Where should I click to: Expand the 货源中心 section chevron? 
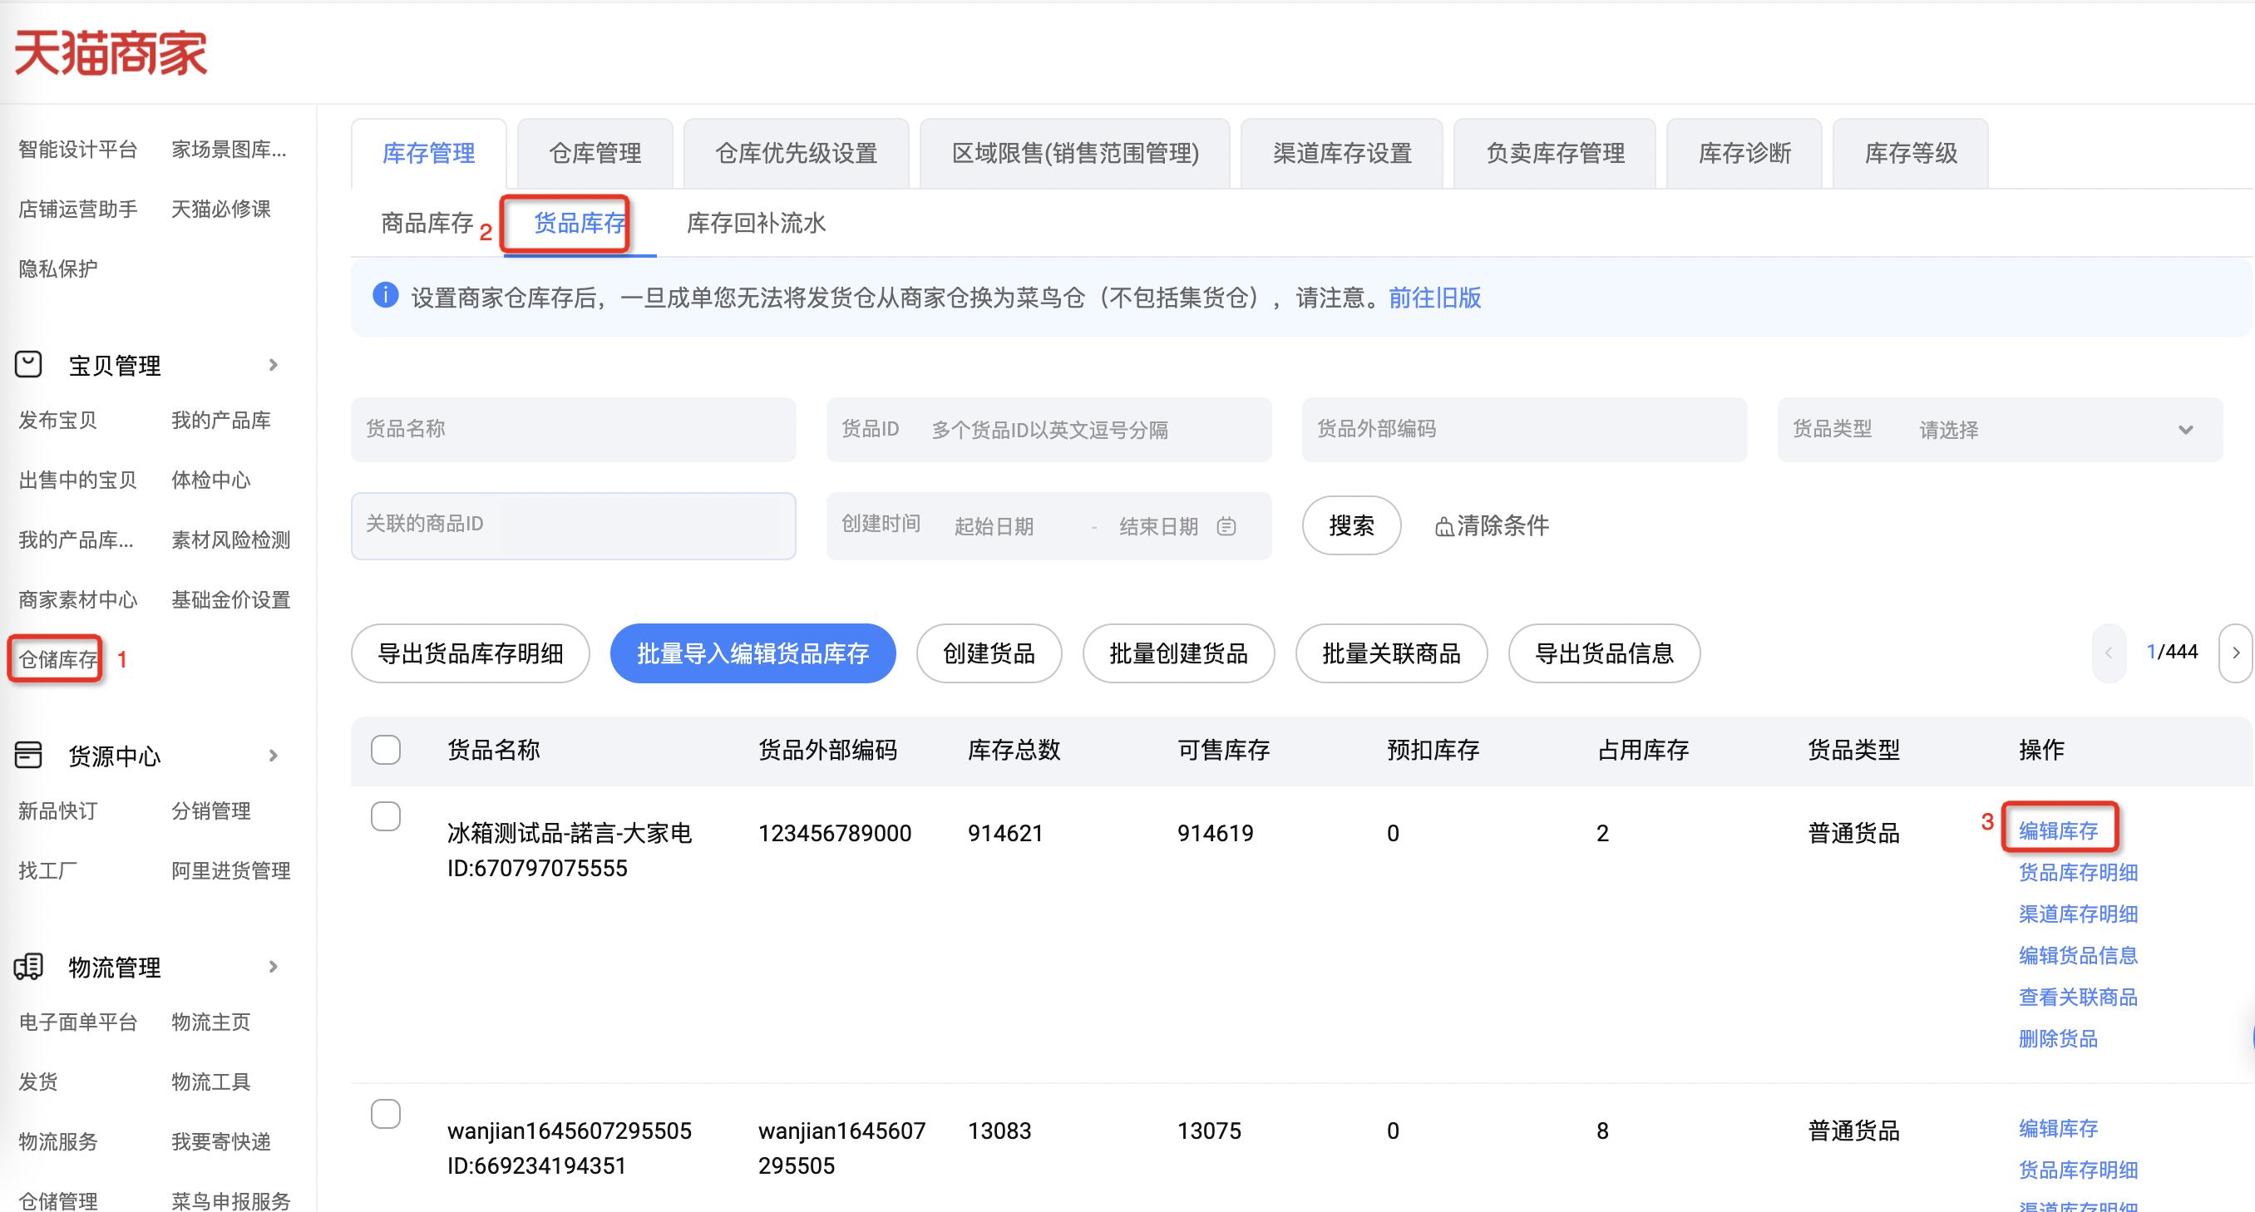(273, 755)
